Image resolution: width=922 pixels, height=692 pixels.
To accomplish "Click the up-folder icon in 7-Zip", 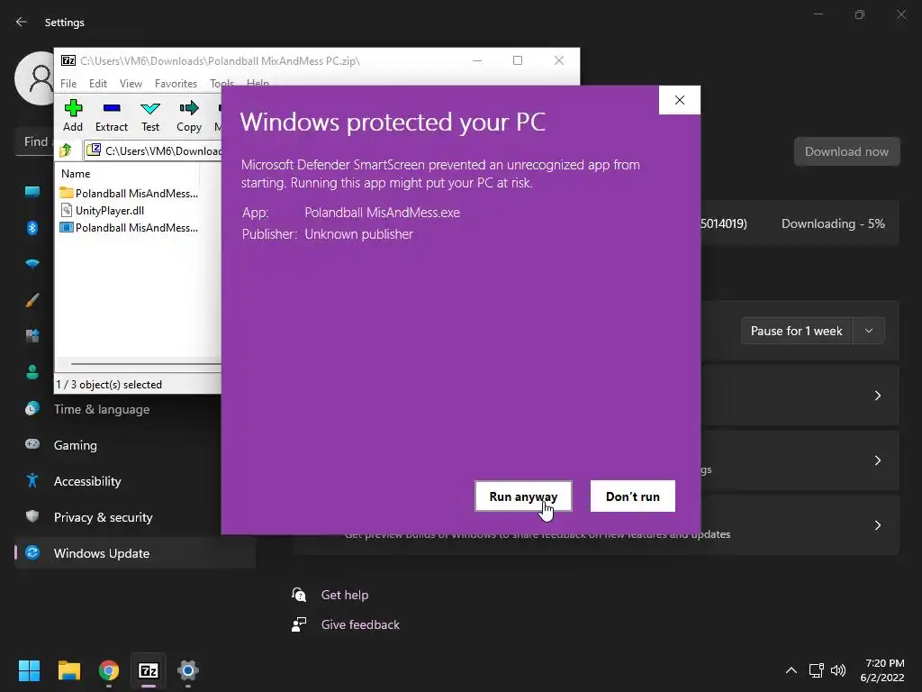I will [x=66, y=150].
